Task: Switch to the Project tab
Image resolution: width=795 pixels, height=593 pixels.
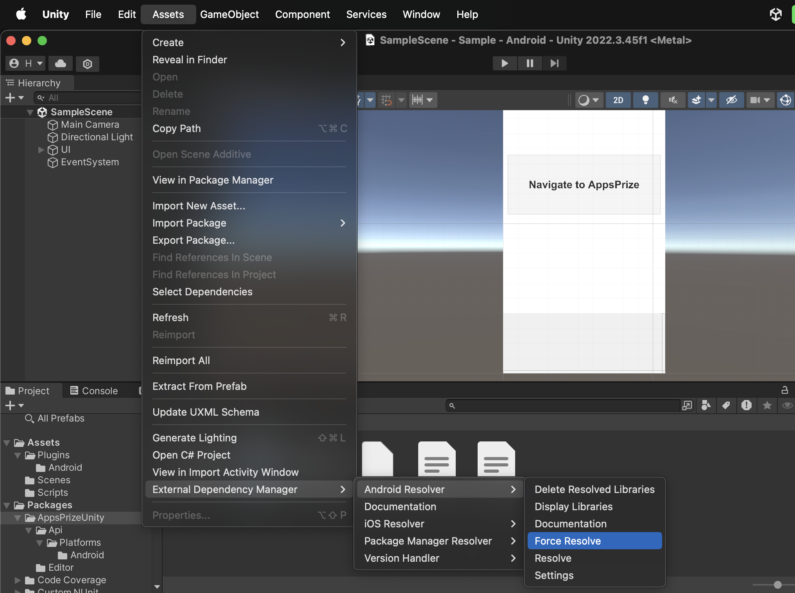Action: tap(28, 391)
